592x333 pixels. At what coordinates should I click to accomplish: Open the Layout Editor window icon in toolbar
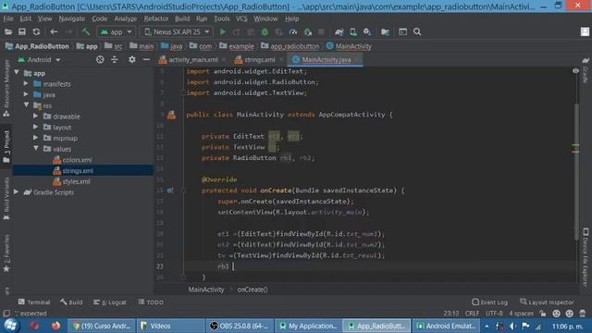(x=402, y=32)
